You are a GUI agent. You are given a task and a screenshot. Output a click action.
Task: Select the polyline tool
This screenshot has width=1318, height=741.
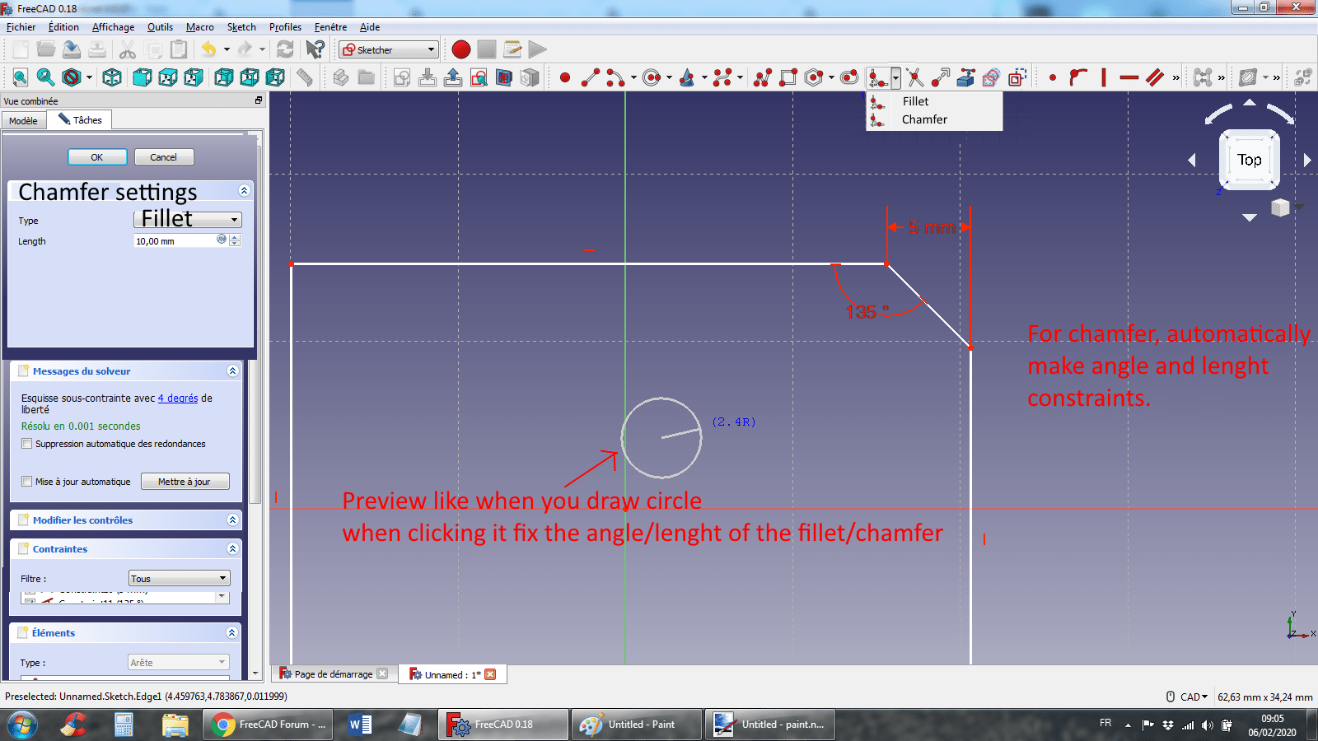pyautogui.click(x=764, y=77)
